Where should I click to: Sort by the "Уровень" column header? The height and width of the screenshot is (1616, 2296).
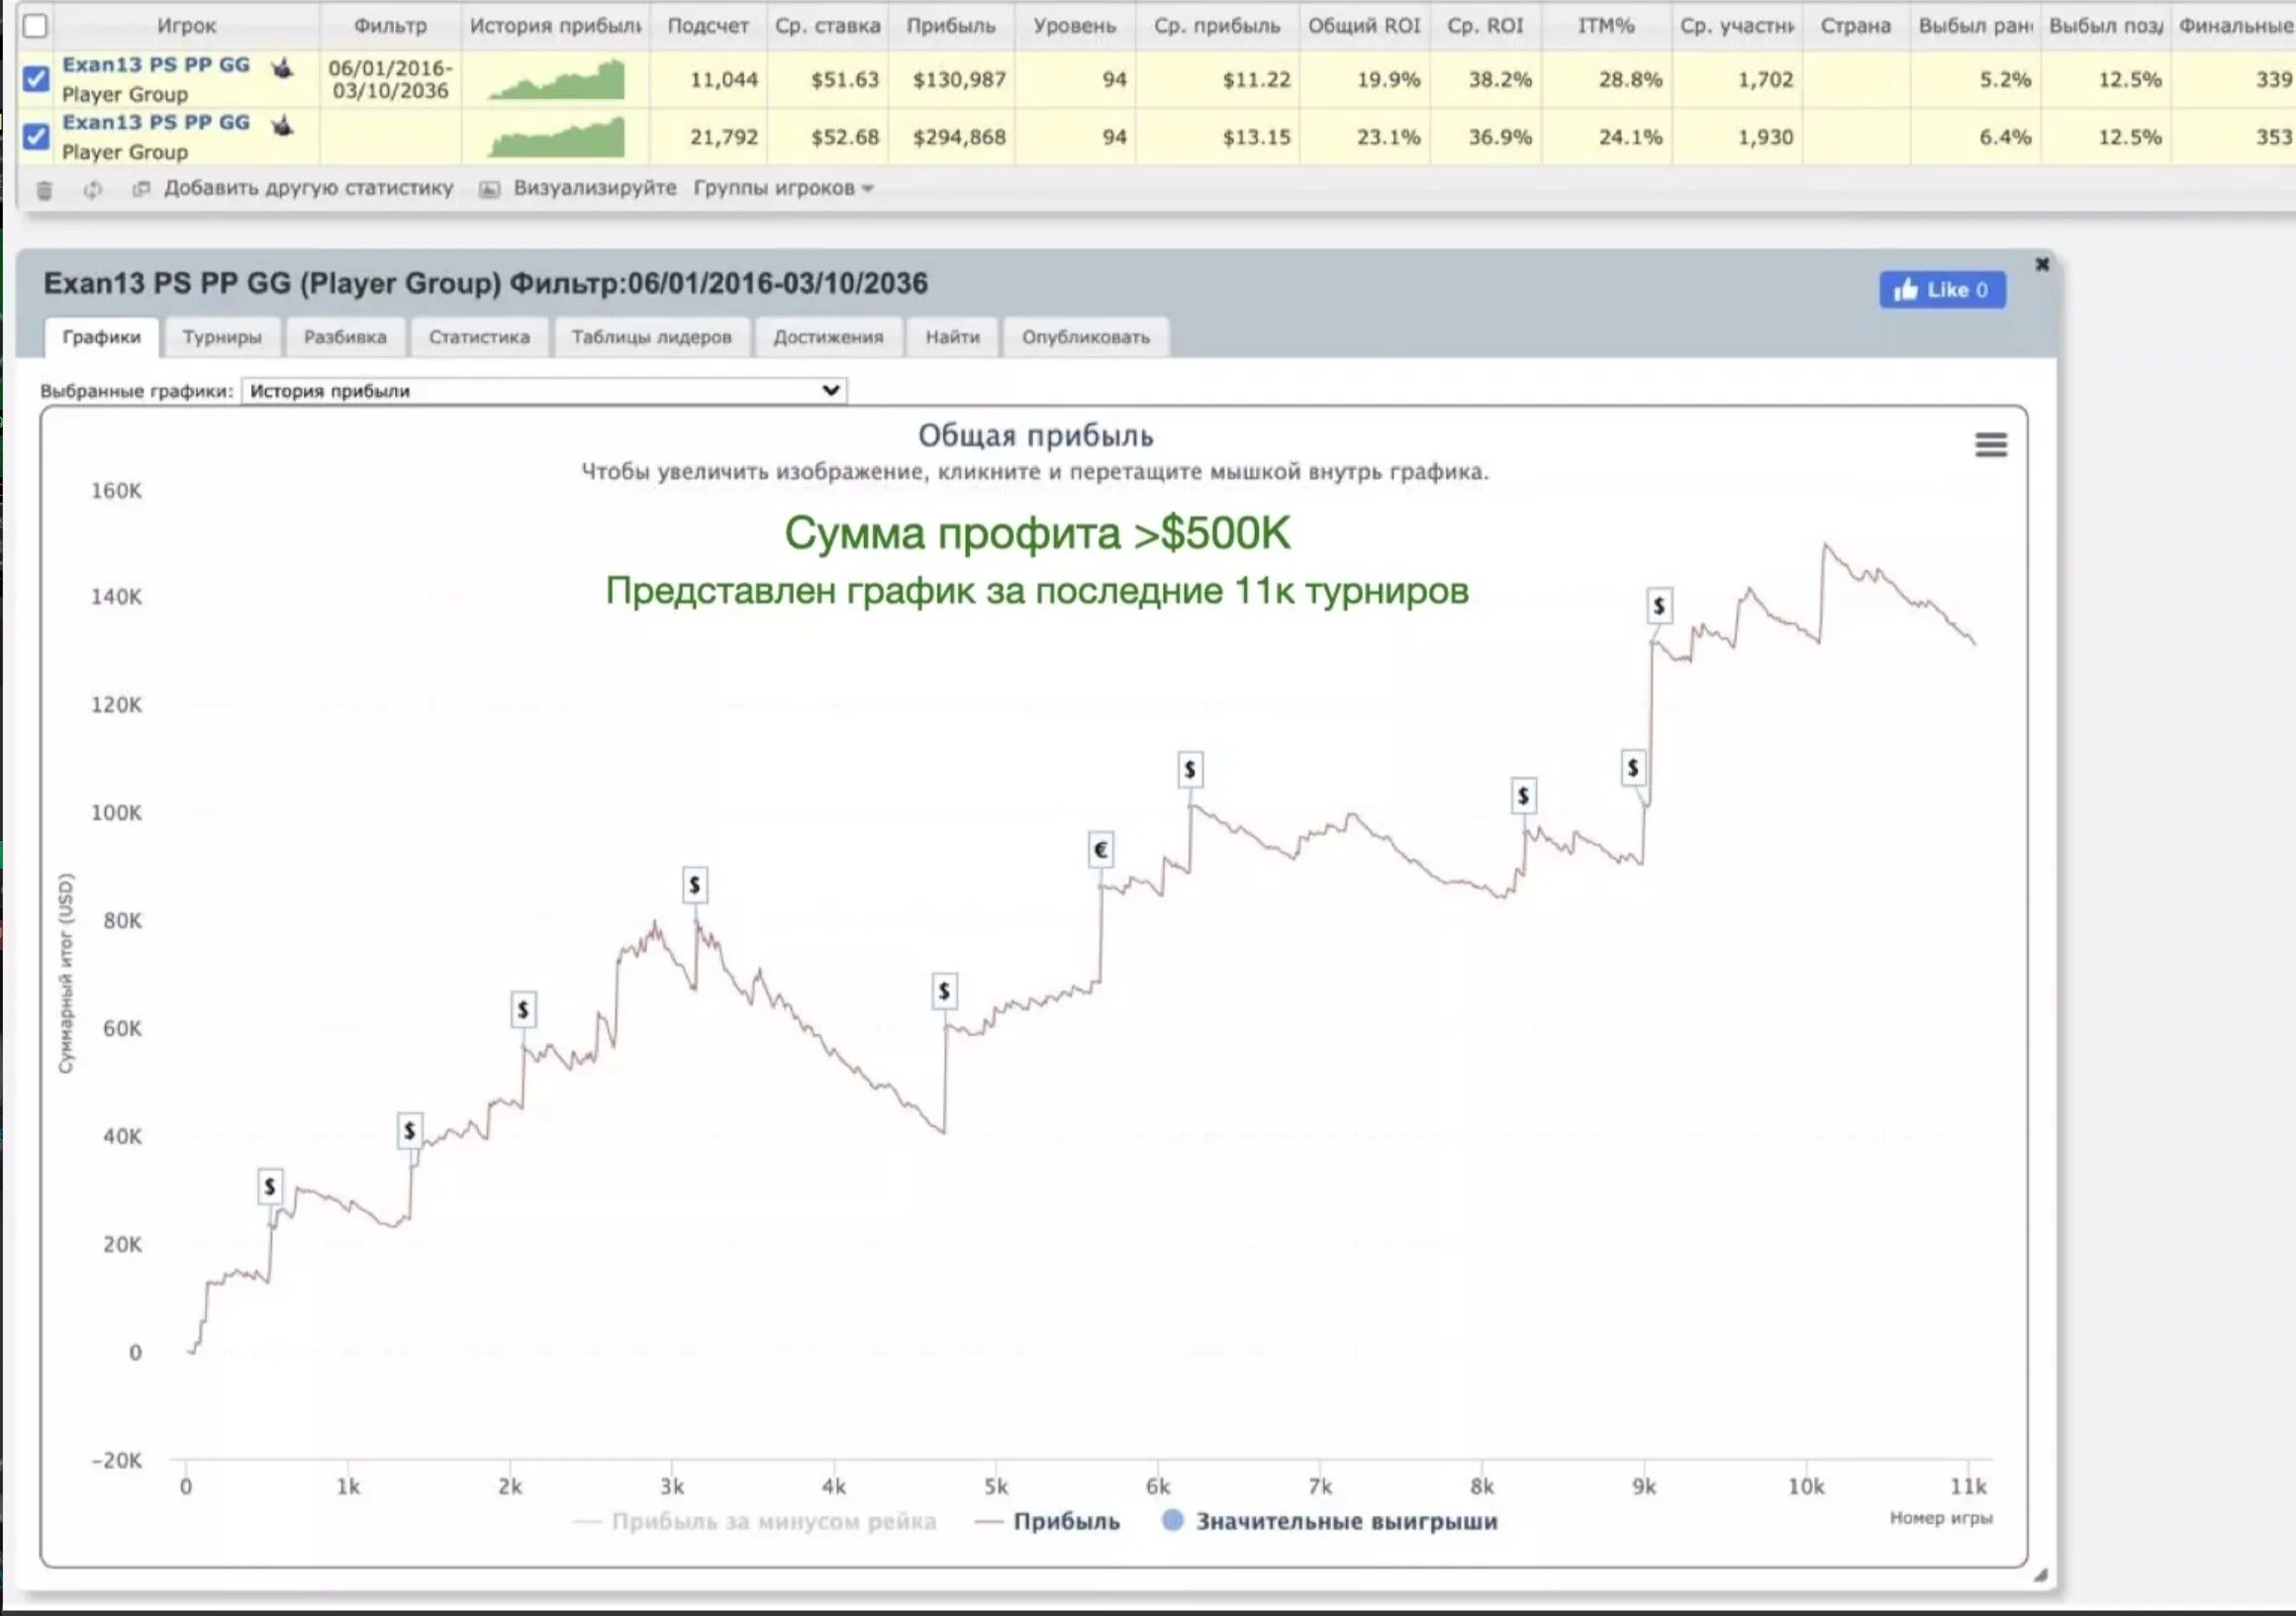pos(1074,26)
